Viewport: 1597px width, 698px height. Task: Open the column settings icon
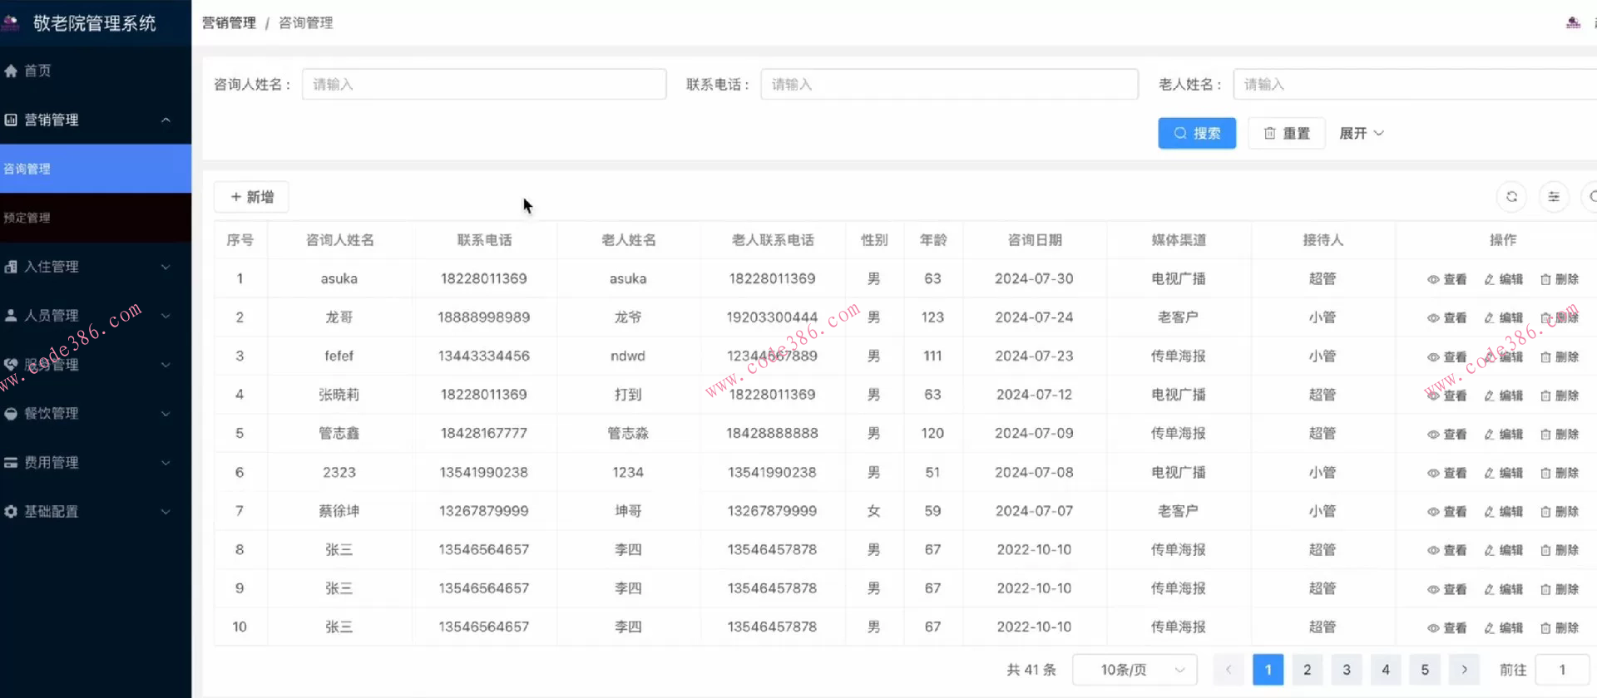[1553, 197]
